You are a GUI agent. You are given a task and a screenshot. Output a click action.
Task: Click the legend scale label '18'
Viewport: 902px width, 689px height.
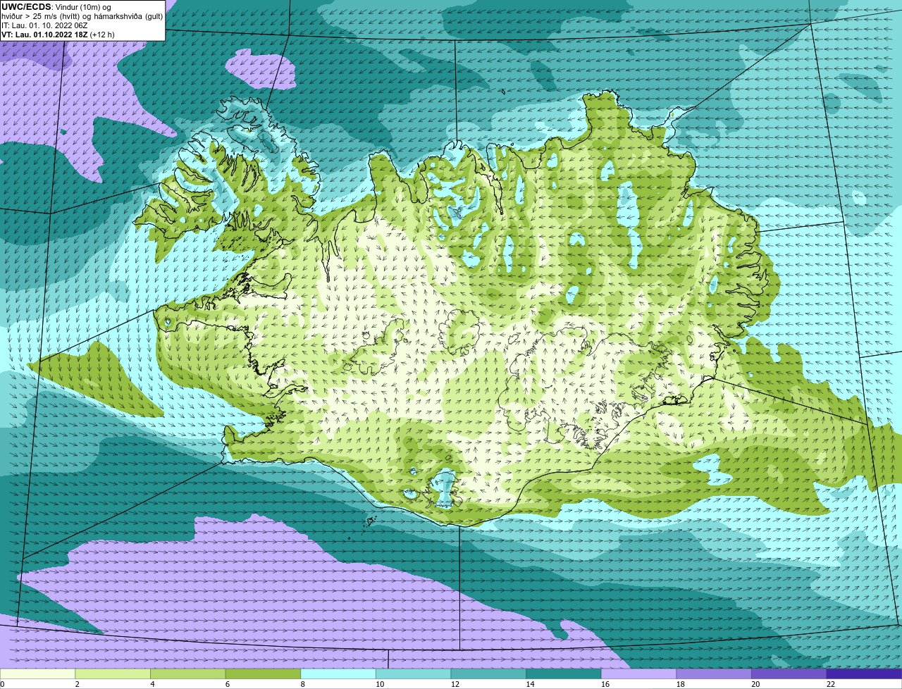(681, 684)
